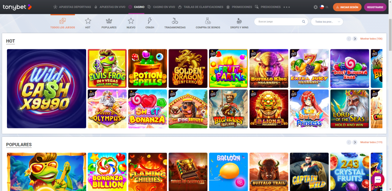
Task: Show previous games in Hot carousel
Action: point(349,39)
